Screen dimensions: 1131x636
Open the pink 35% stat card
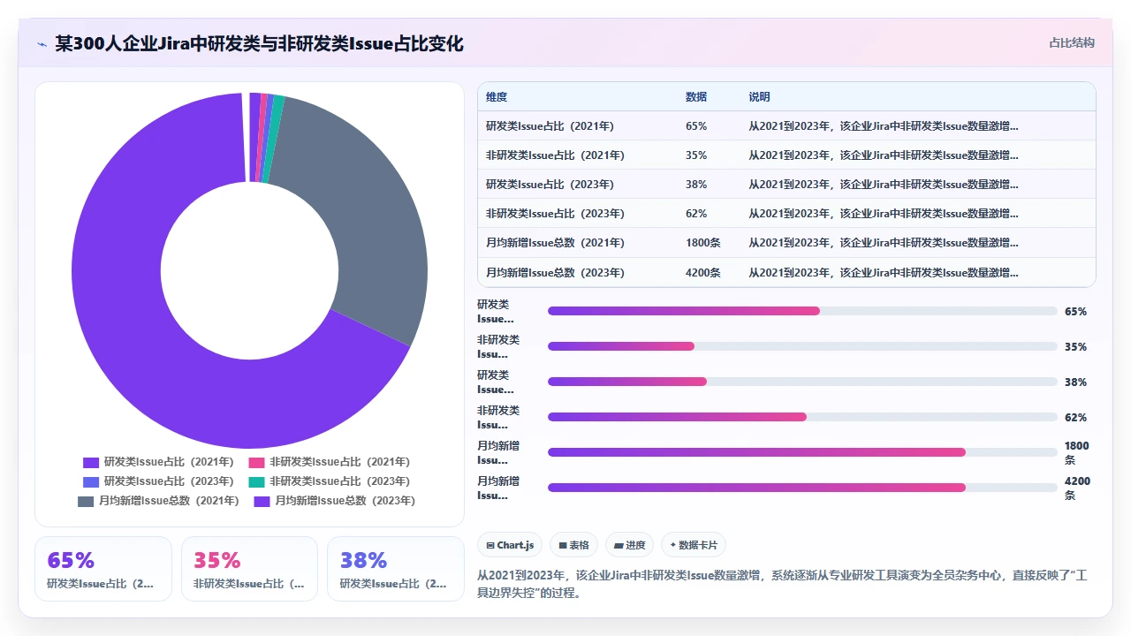tap(249, 569)
